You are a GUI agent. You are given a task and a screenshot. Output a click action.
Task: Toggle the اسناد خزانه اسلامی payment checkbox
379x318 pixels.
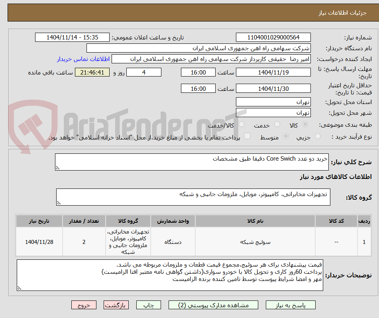point(247,136)
